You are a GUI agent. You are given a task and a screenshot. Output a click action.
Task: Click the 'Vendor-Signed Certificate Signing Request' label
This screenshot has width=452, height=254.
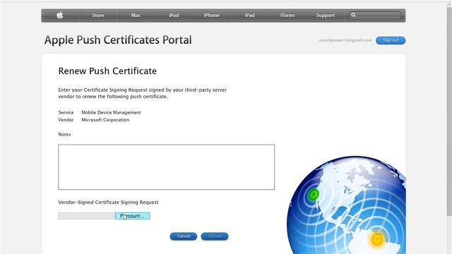point(108,202)
